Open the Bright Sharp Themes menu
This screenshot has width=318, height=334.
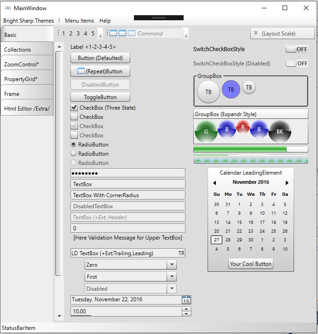click(29, 21)
